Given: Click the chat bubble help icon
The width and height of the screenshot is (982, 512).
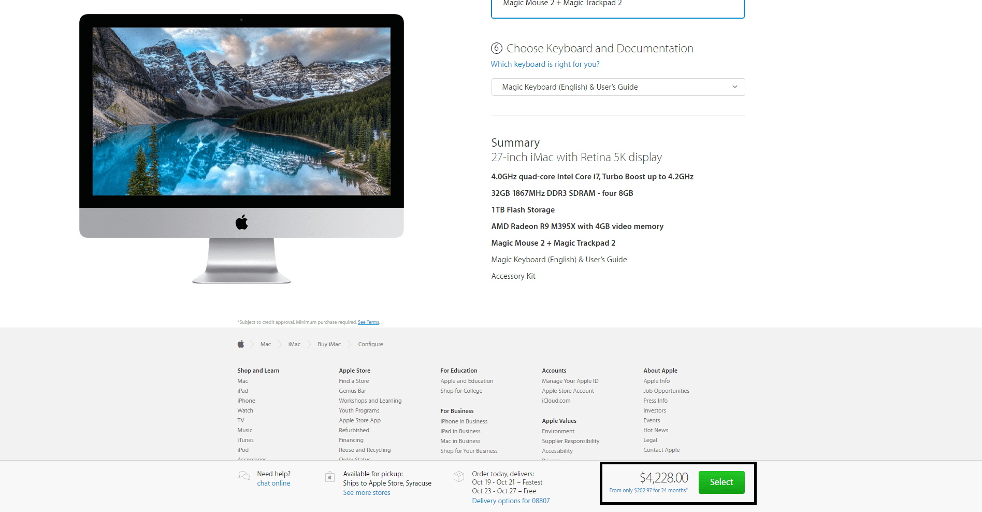Looking at the screenshot, I should pos(244,476).
